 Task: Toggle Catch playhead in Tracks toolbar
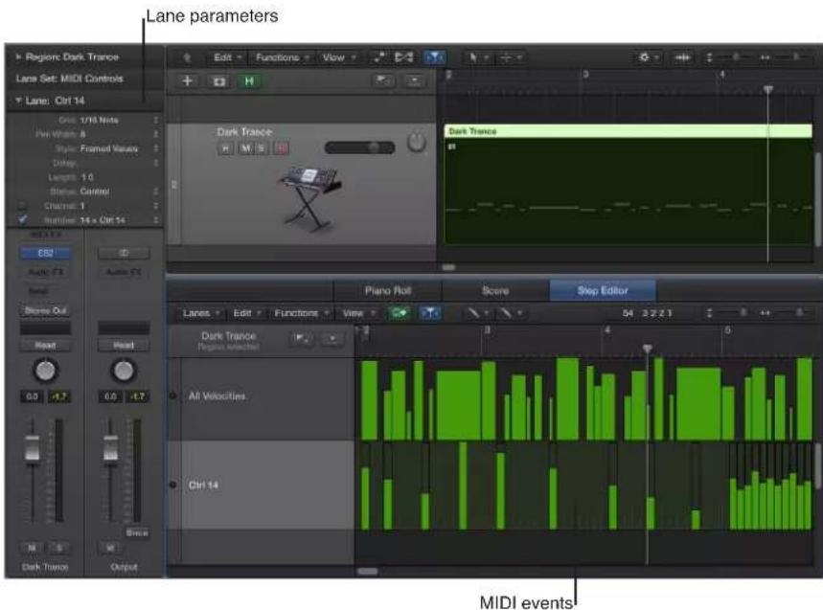coord(435,57)
